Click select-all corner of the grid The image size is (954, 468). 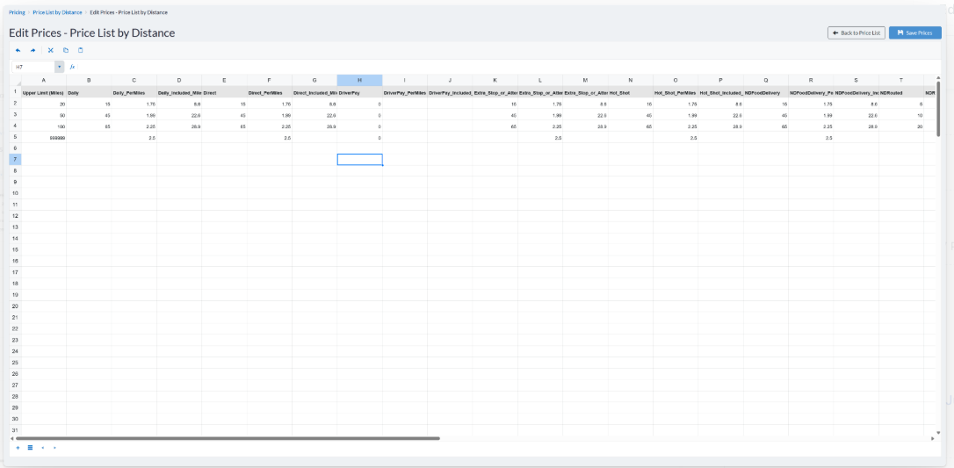point(16,80)
